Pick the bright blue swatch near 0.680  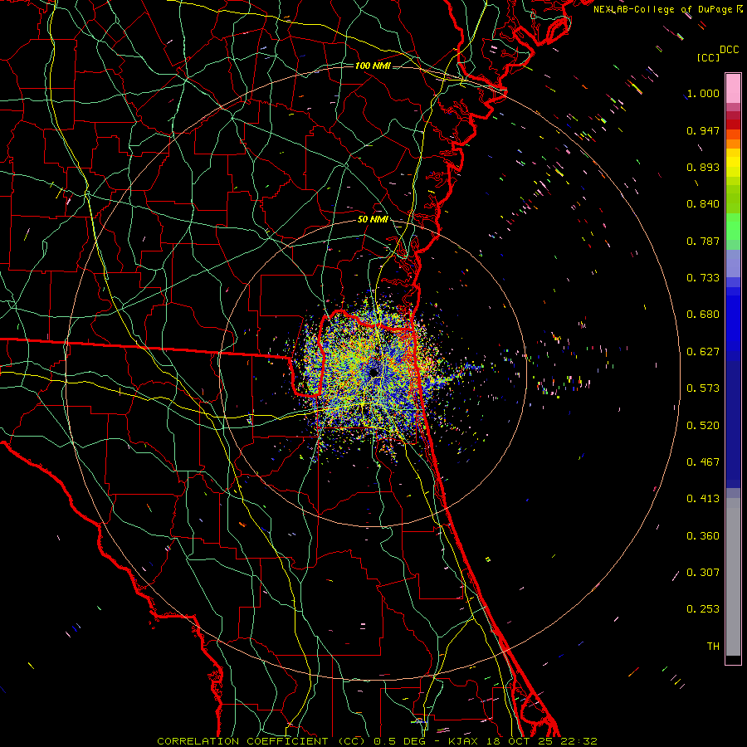point(733,320)
